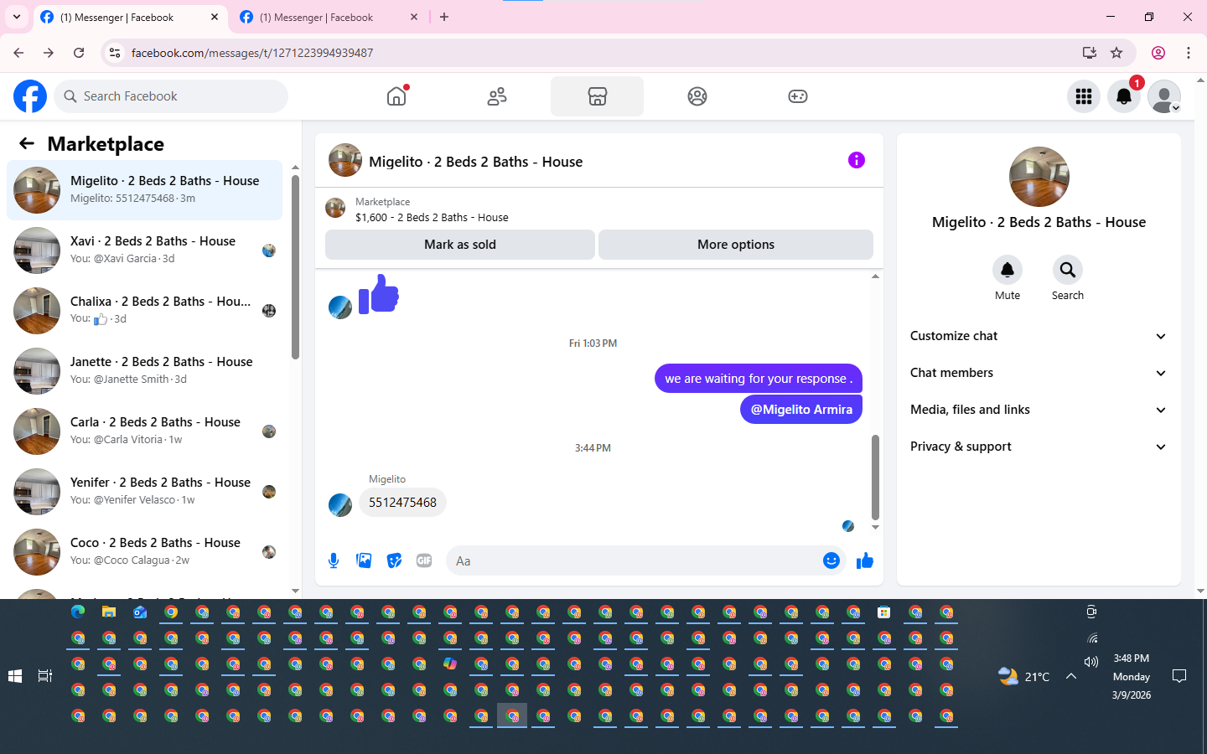This screenshot has width=1207, height=754.
Task: Open a new browser tab
Action: (x=444, y=17)
